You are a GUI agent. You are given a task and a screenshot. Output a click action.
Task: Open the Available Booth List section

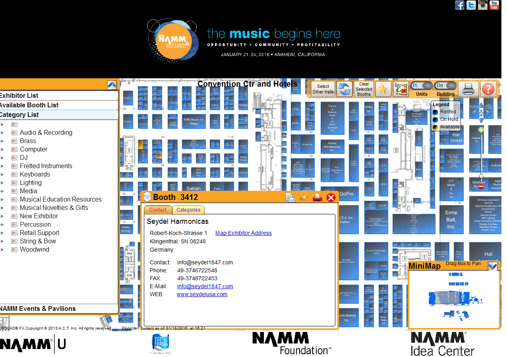59,105
